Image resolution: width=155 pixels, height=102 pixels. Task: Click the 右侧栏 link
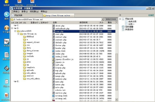pos(151,15)
